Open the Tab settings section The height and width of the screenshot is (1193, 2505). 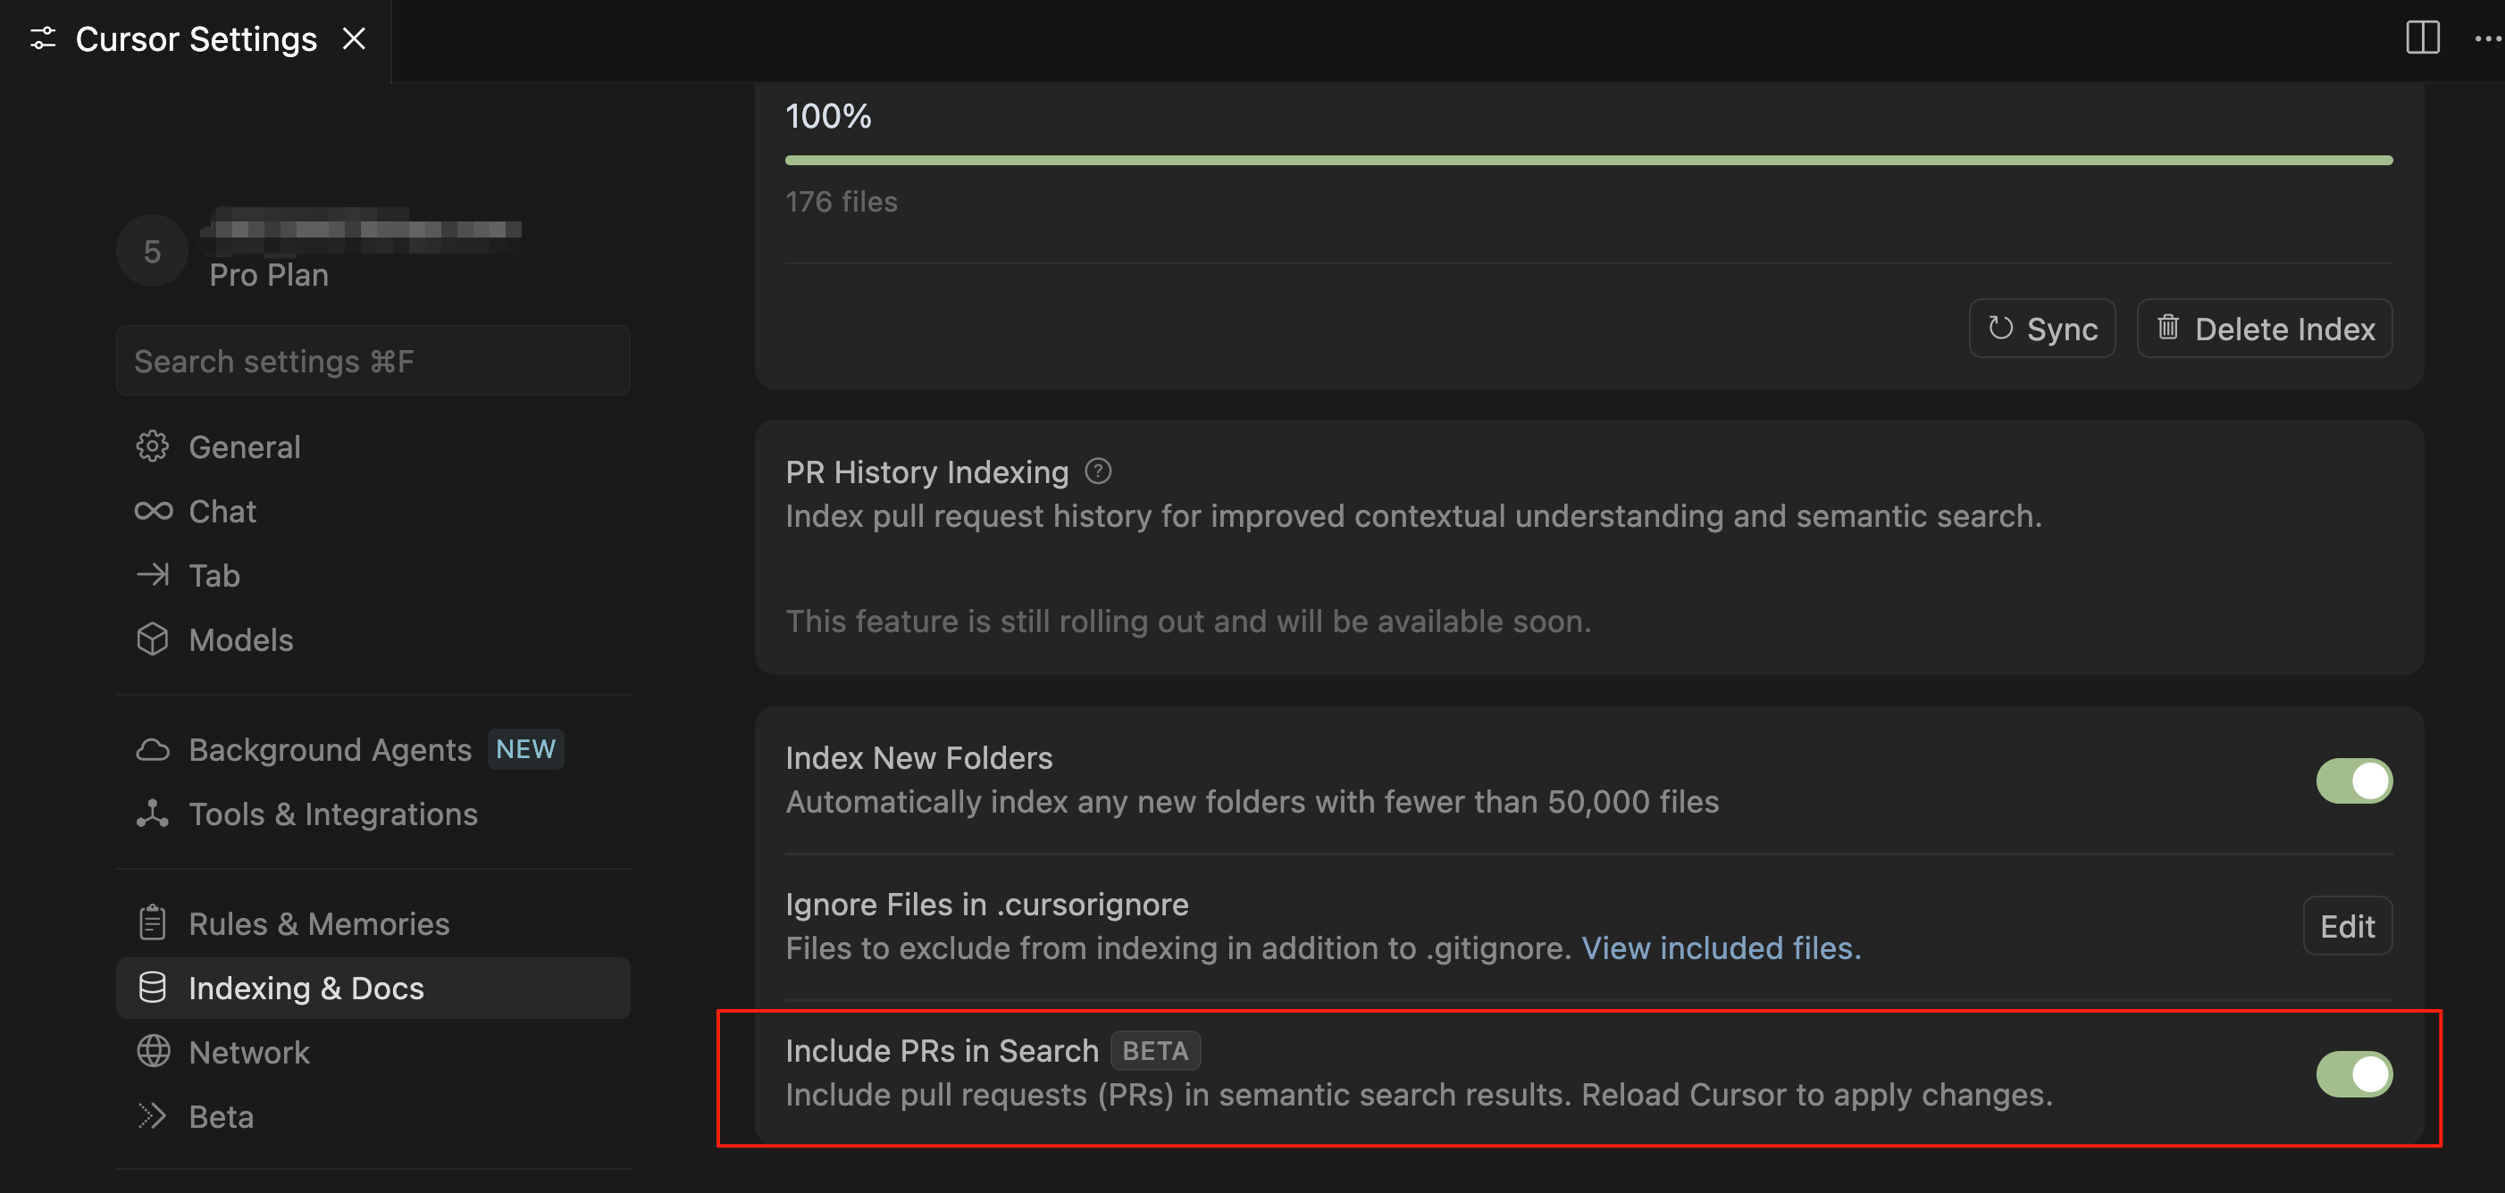pos(214,576)
